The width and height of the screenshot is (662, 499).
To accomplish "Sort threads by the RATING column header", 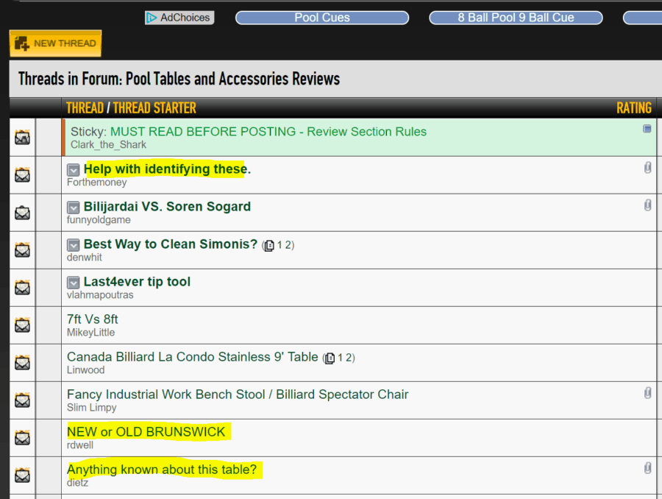I will [x=633, y=108].
